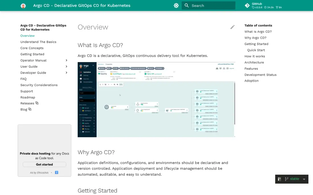Expand the Operator Manual chevron
This screenshot has width=313, height=195.
point(67,60)
